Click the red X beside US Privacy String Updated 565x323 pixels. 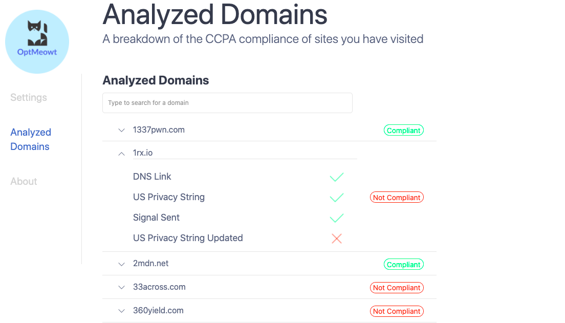tap(337, 238)
